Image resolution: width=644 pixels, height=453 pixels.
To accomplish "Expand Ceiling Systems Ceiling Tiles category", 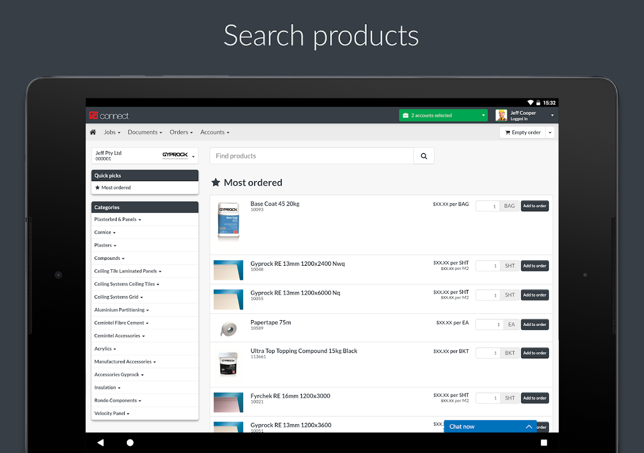I will (x=145, y=284).
